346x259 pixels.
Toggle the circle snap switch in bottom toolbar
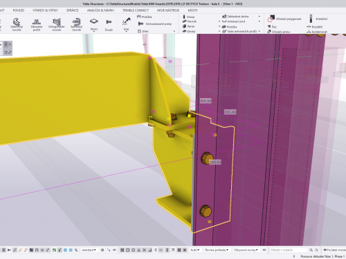[x=133, y=250]
